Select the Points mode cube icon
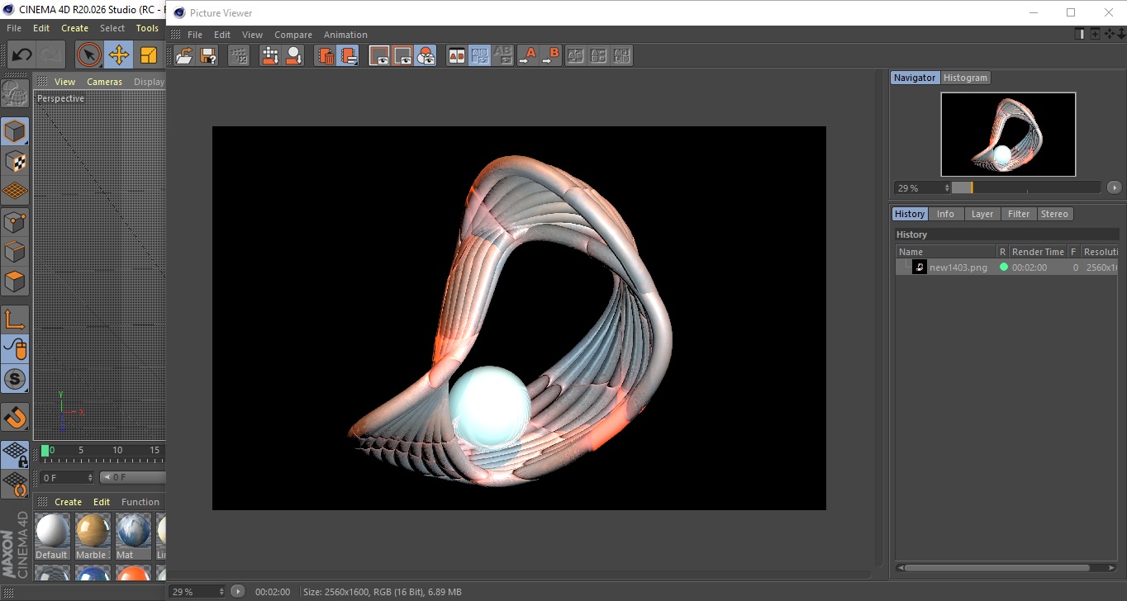1127x601 pixels. [x=15, y=221]
